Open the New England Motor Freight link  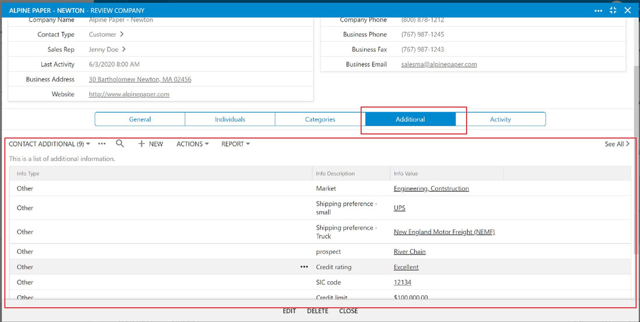(444, 232)
